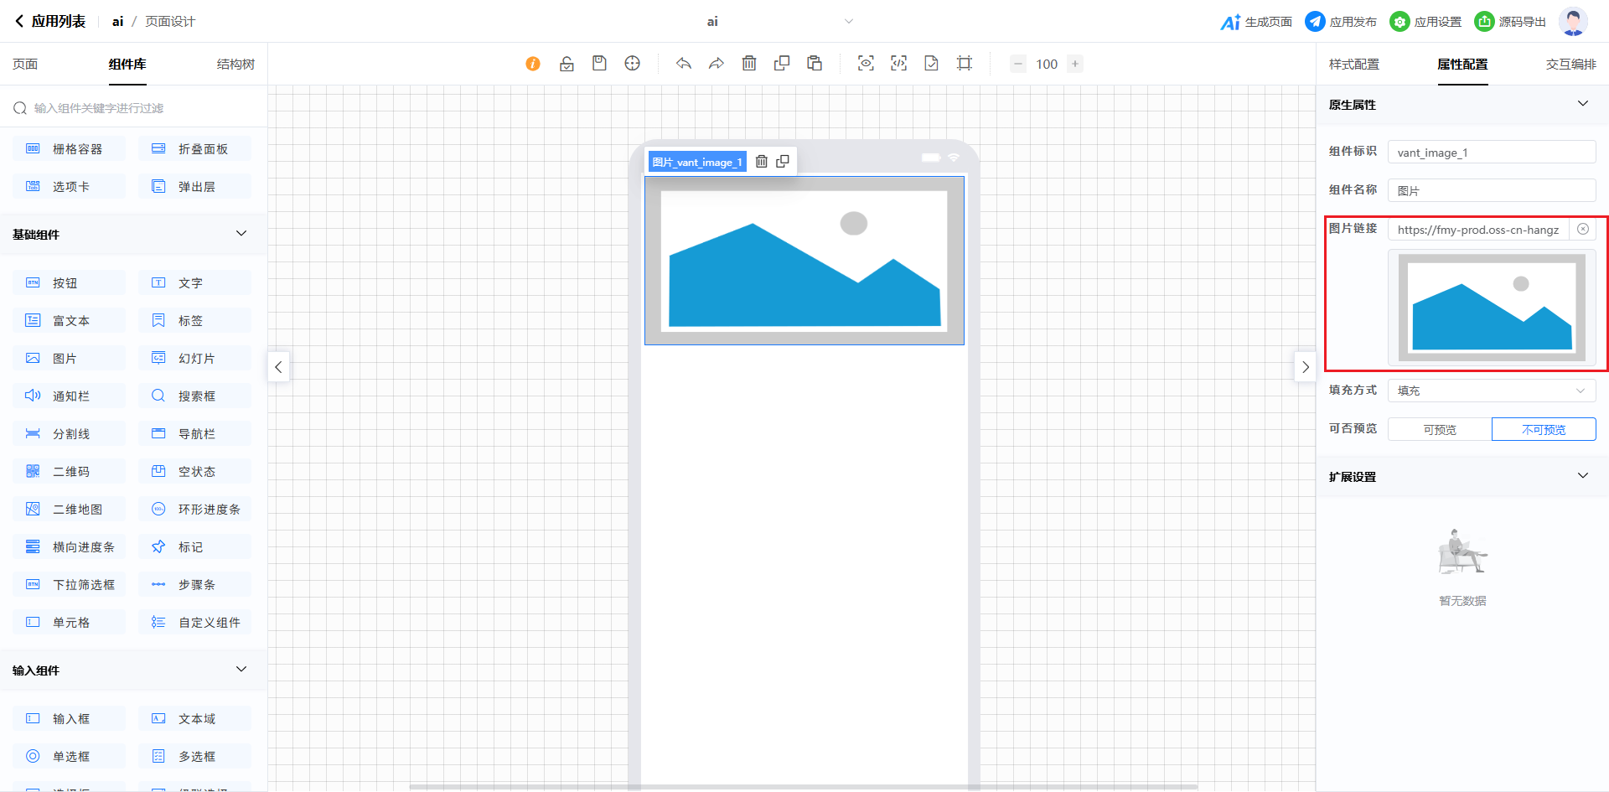
Task: Click the AI 生成页面 button
Action: [1256, 22]
